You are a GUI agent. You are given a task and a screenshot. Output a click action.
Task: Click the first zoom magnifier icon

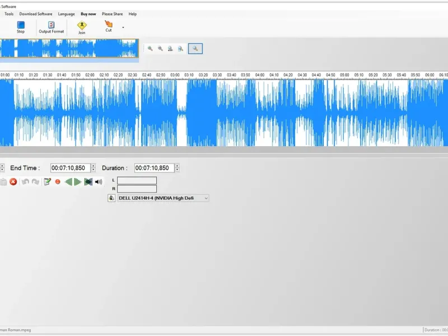pyautogui.click(x=150, y=49)
